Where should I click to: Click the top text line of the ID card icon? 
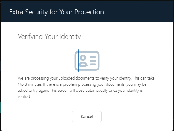pyautogui.click(x=93, y=57)
